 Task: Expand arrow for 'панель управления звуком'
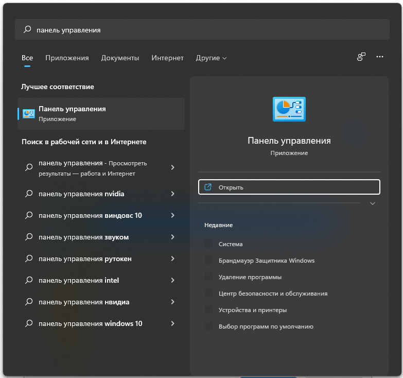(173, 237)
